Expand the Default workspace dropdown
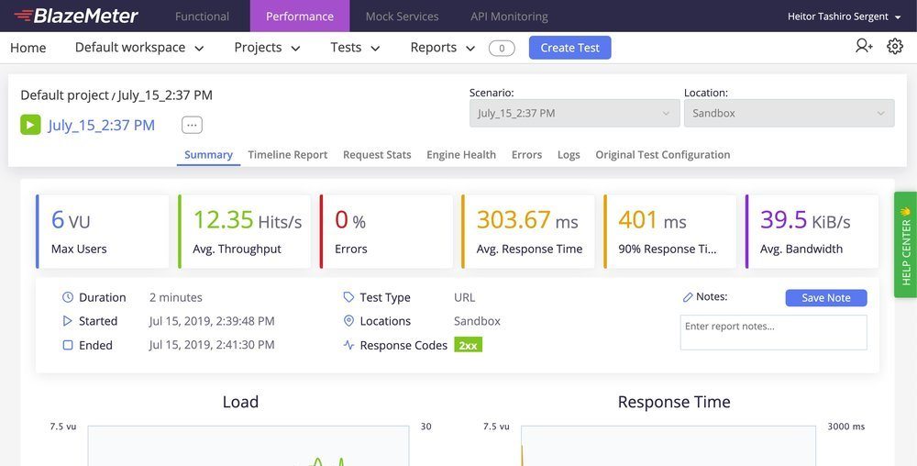 [139, 48]
